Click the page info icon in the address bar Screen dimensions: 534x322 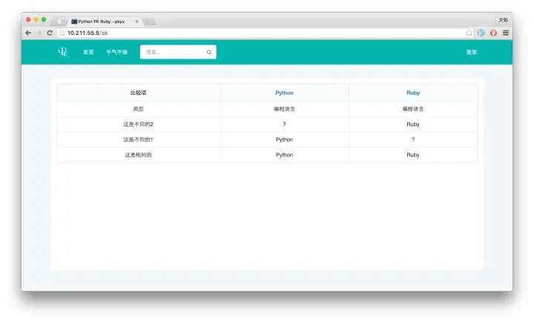[x=62, y=33]
